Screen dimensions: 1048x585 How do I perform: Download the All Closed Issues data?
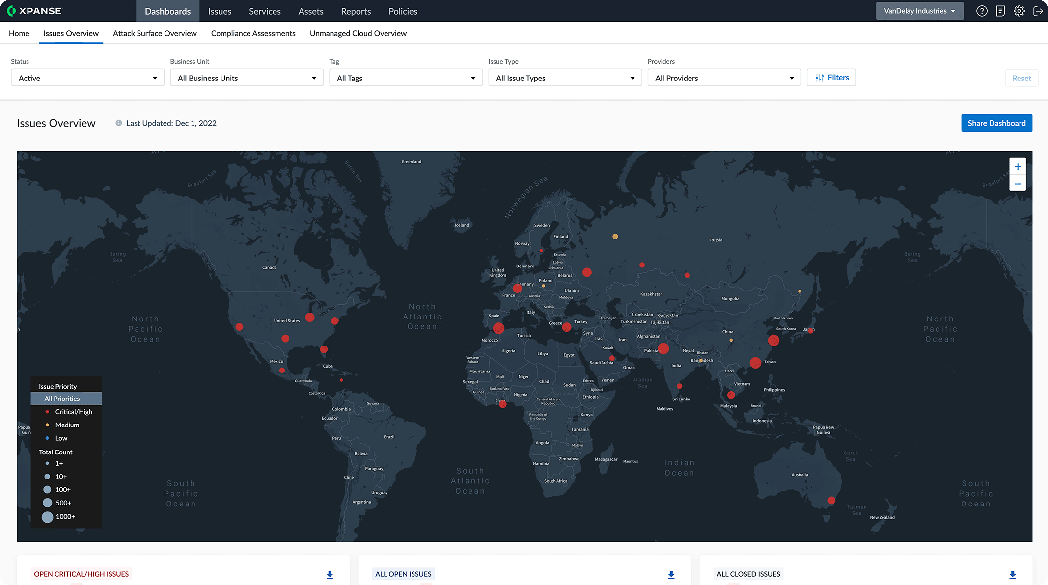pyautogui.click(x=1012, y=574)
